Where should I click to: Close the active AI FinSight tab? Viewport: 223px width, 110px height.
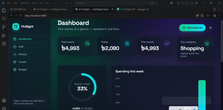pos(112,9)
